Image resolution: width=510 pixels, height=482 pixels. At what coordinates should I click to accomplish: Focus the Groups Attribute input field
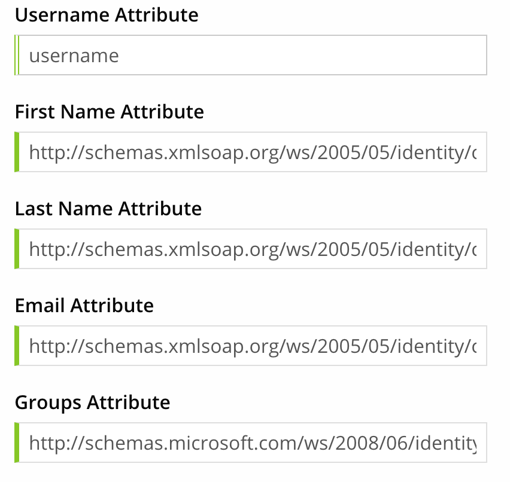(x=299, y=443)
